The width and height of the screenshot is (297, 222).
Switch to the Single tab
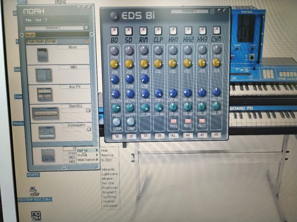[x=51, y=41]
